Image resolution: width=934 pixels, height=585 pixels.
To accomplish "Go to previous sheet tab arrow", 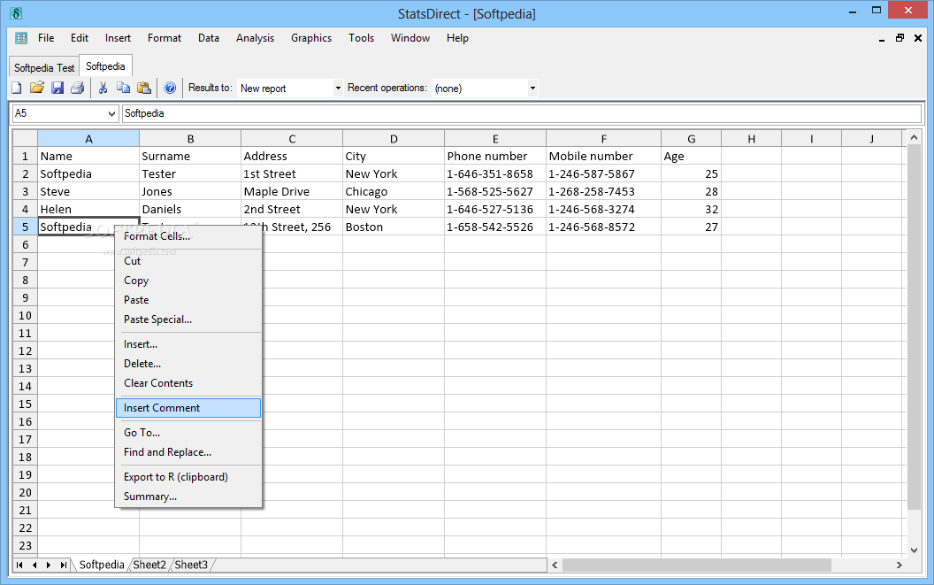I will [34, 565].
